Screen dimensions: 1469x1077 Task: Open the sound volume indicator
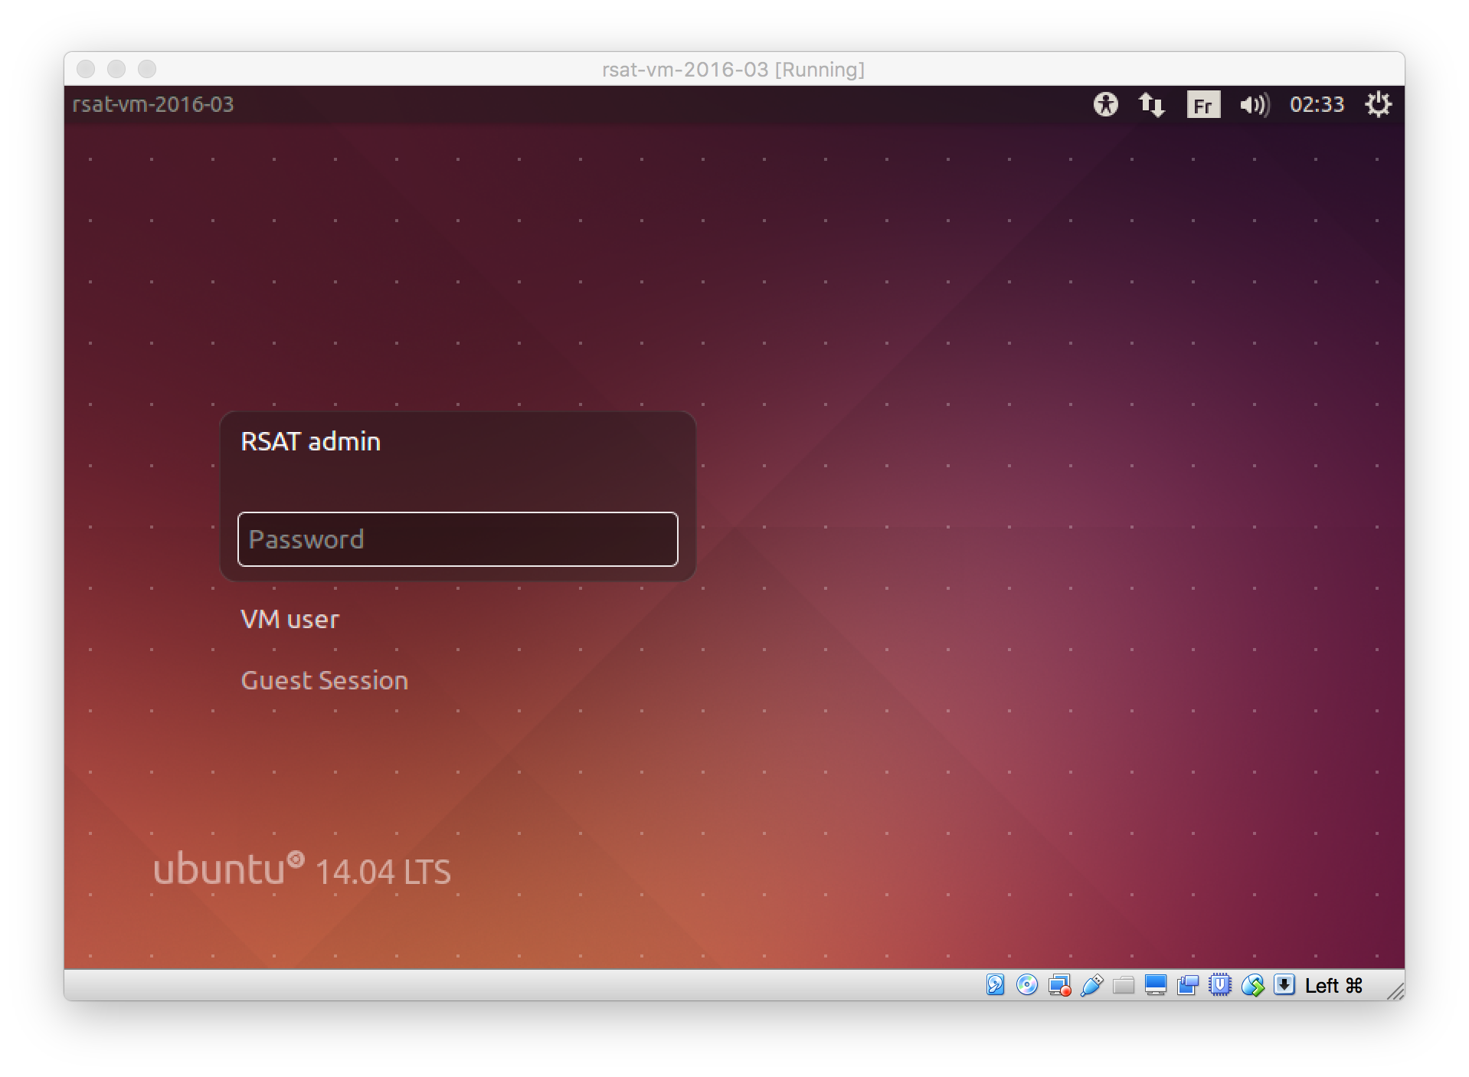point(1254,104)
